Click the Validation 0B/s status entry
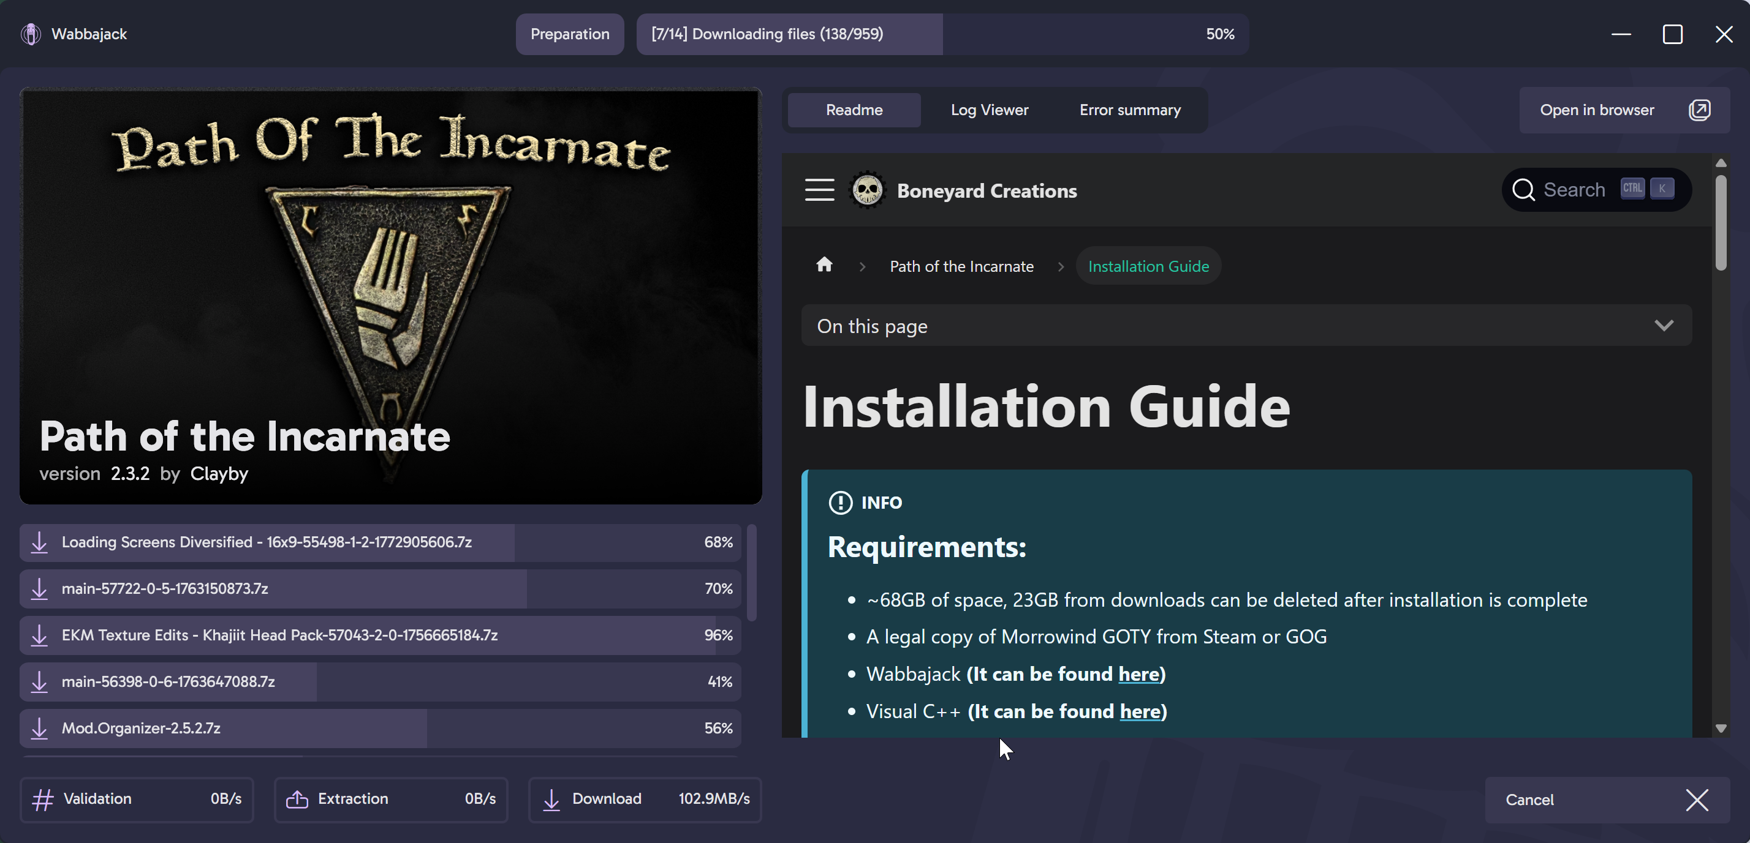This screenshot has width=1750, height=843. pyautogui.click(x=137, y=800)
